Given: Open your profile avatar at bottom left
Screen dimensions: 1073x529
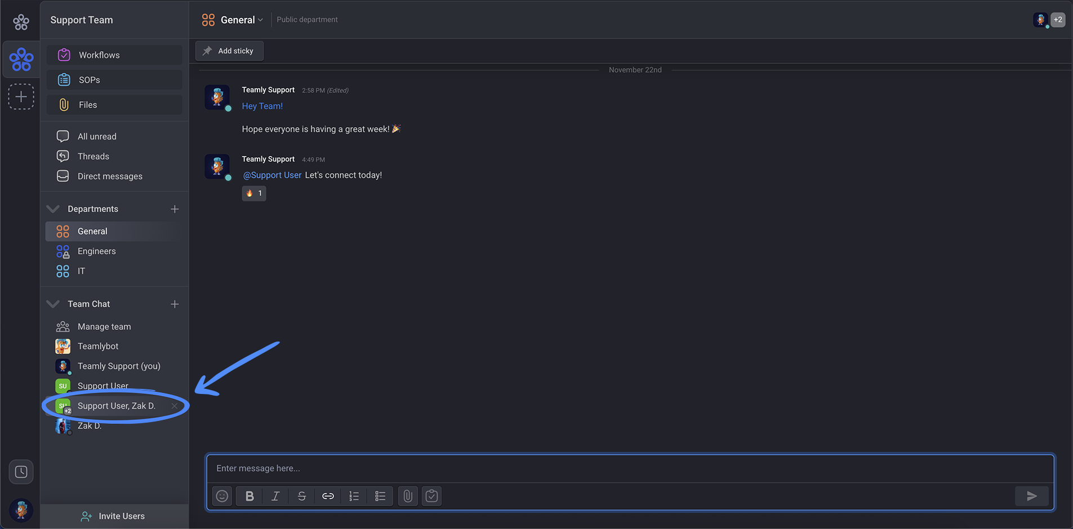Looking at the screenshot, I should [21, 510].
